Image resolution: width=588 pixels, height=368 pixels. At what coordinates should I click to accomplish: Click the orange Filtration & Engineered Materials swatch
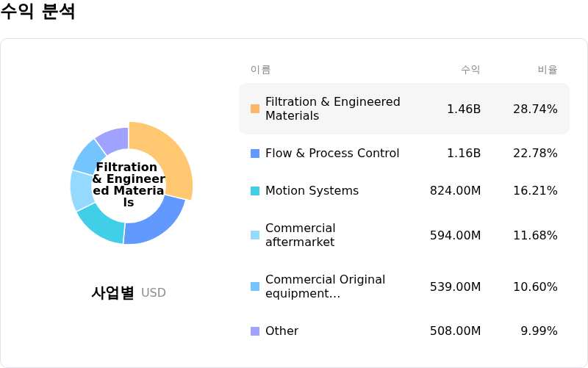255,109
